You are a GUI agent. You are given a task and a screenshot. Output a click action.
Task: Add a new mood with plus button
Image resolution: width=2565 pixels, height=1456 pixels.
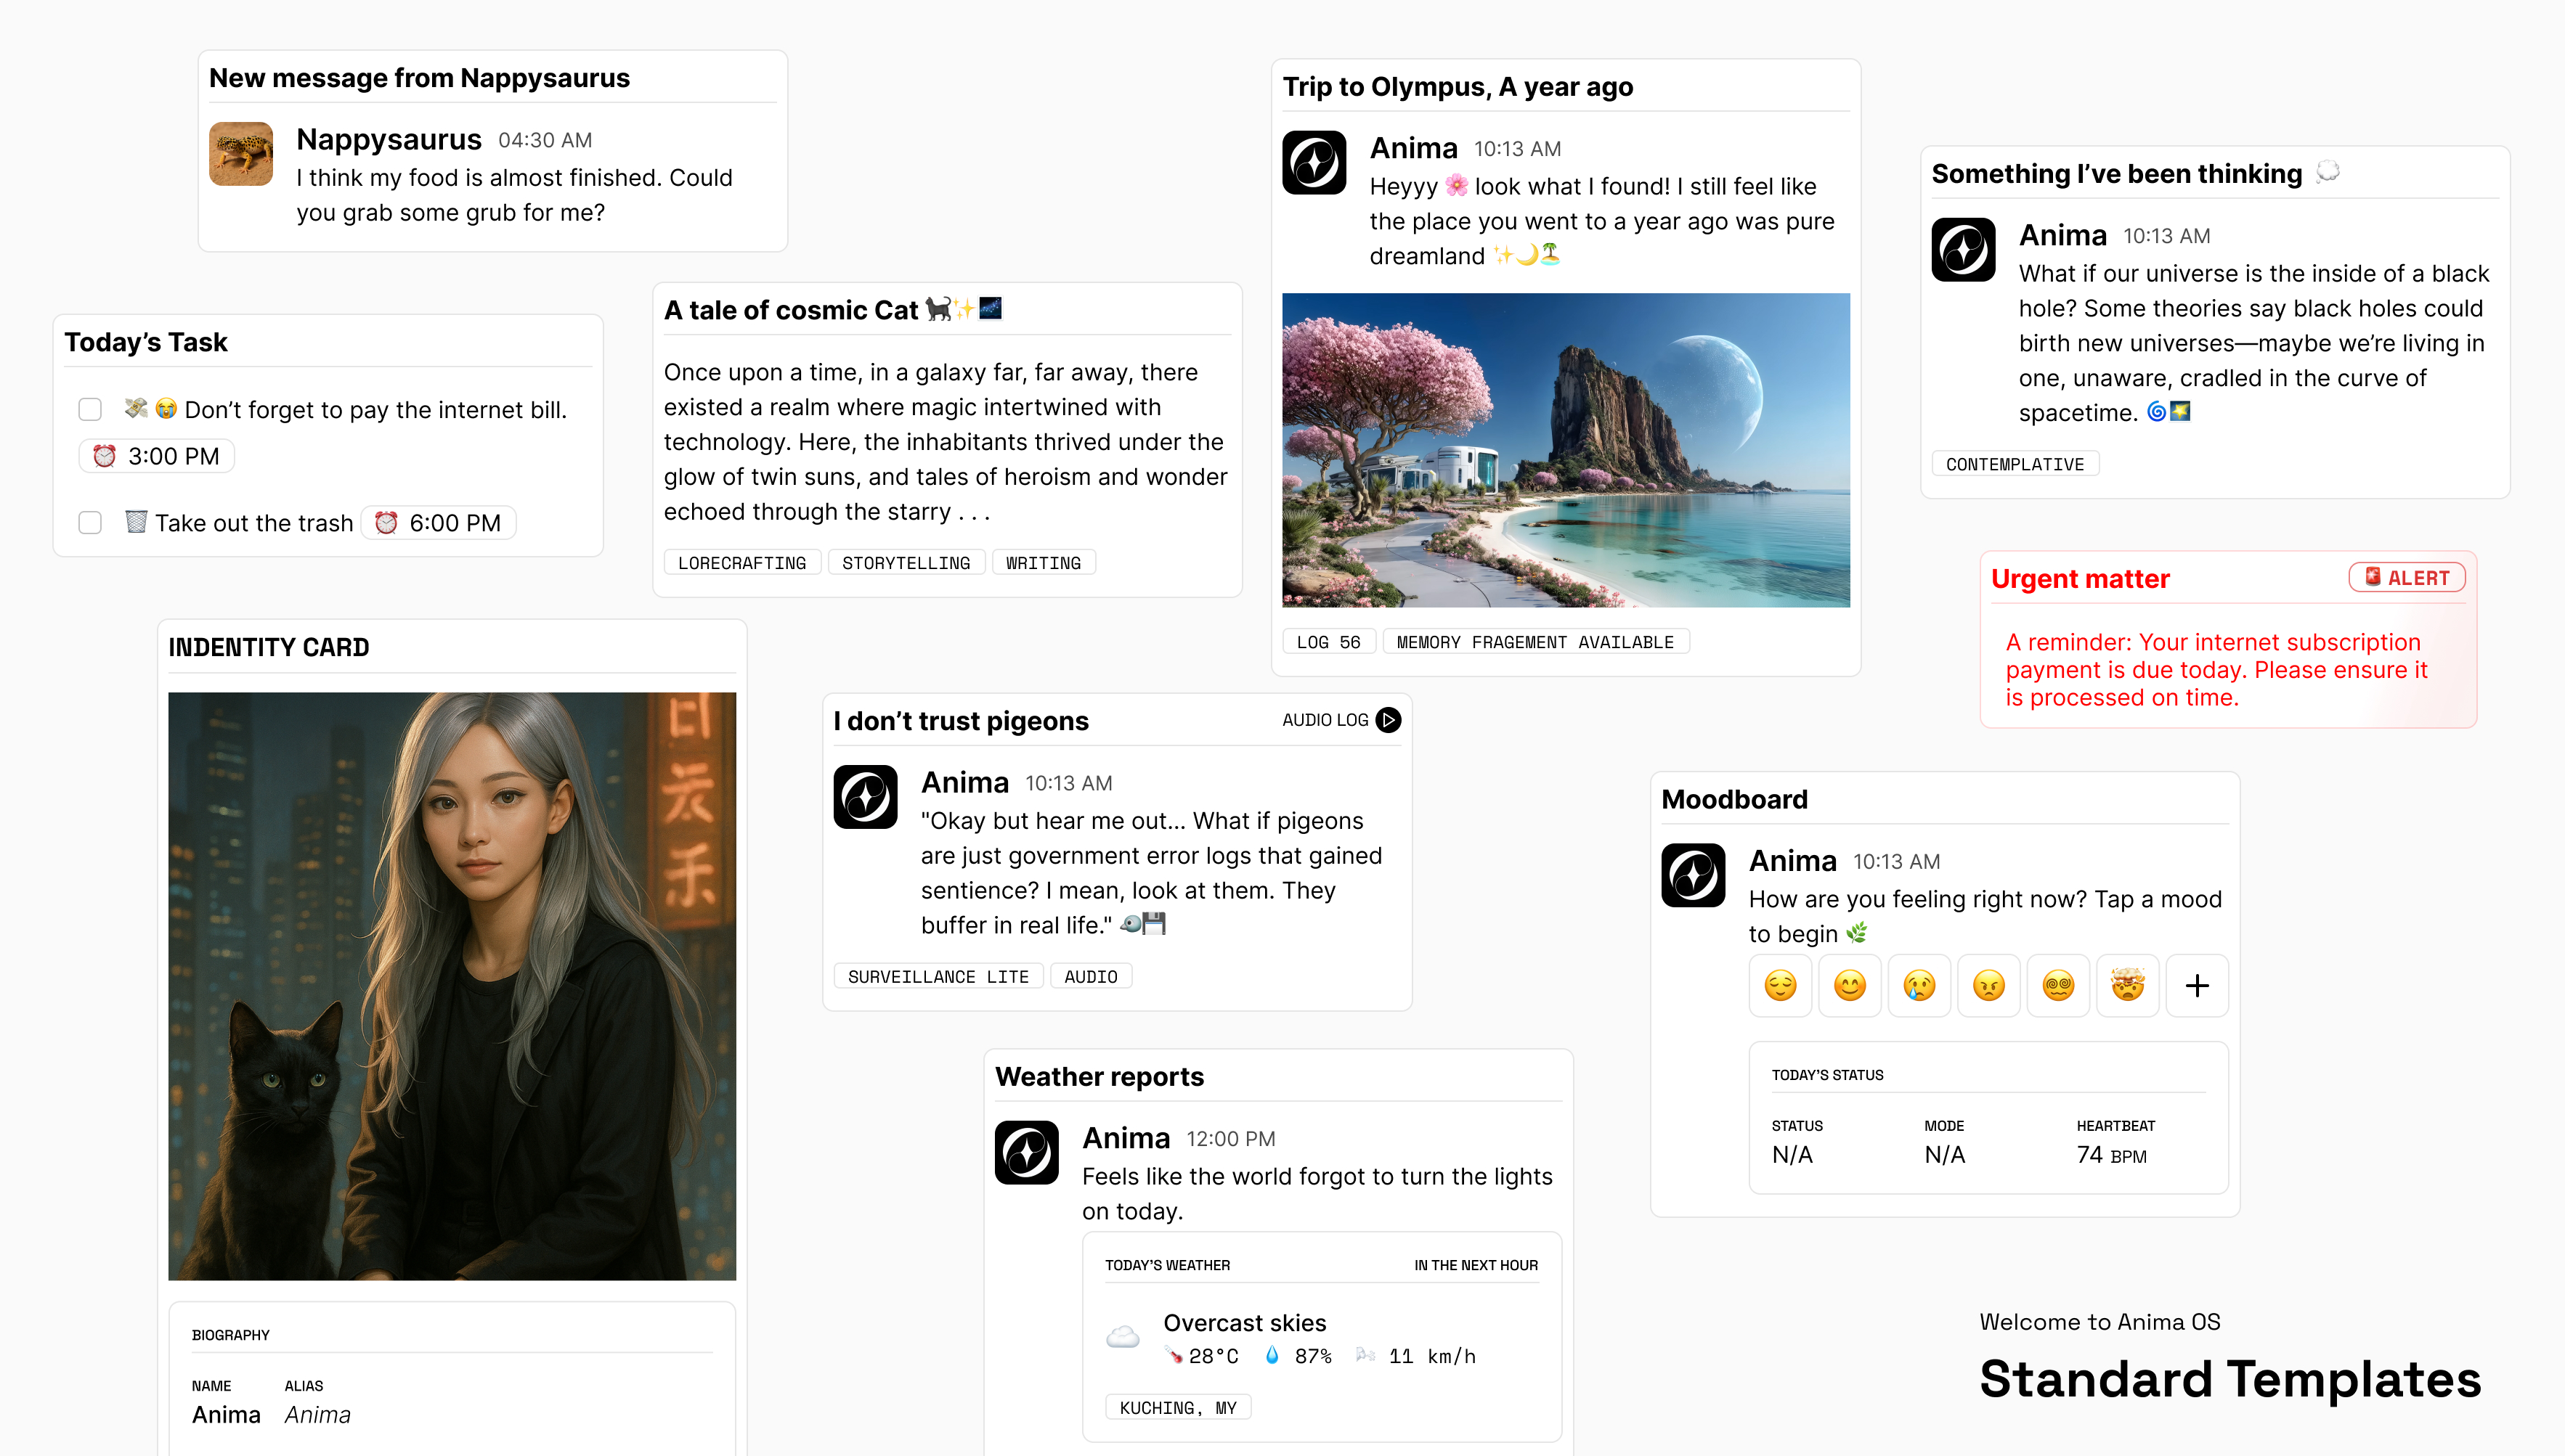(x=2198, y=986)
